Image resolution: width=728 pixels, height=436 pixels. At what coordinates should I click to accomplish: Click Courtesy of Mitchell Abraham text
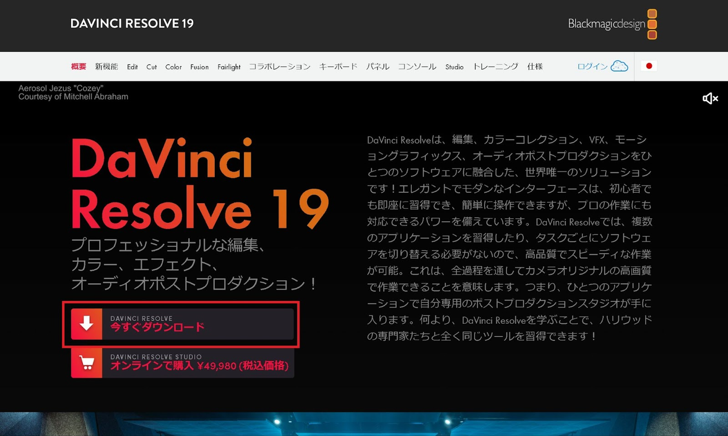pos(73,97)
